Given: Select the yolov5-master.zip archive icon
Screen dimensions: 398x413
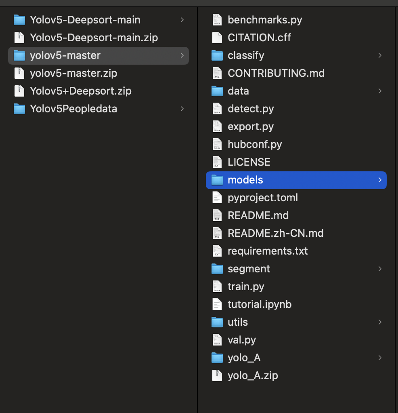Looking at the screenshot, I should click(19, 73).
